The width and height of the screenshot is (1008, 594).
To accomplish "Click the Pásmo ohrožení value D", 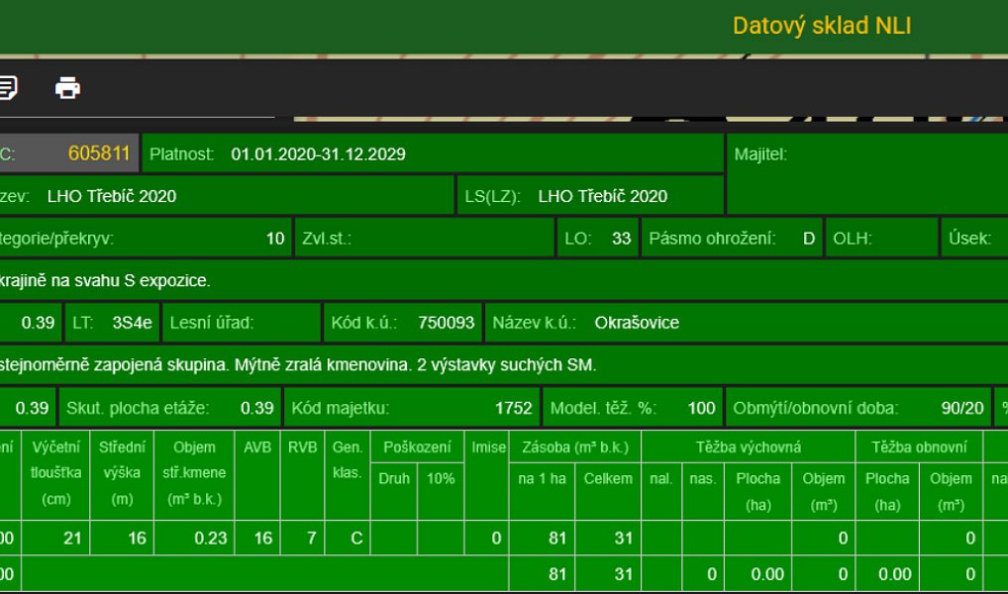I will 809,239.
